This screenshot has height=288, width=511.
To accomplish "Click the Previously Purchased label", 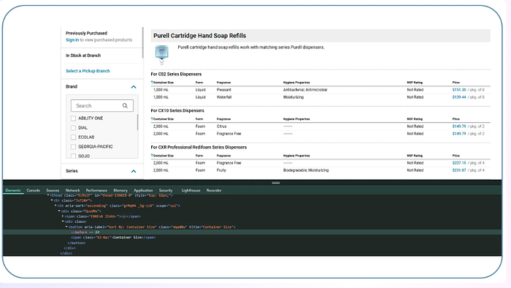I will coord(86,33).
